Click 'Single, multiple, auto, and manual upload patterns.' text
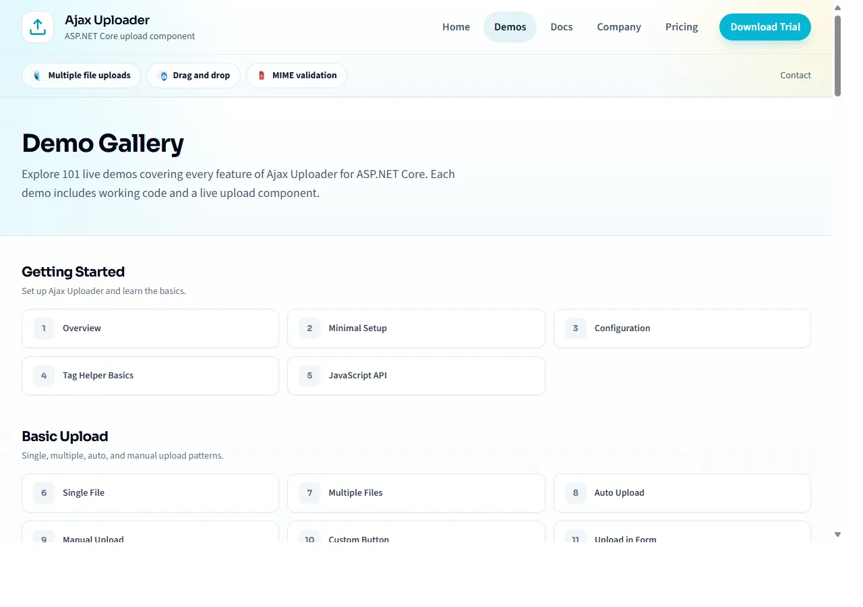Image resolution: width=863 pixels, height=607 pixels. coord(122,456)
